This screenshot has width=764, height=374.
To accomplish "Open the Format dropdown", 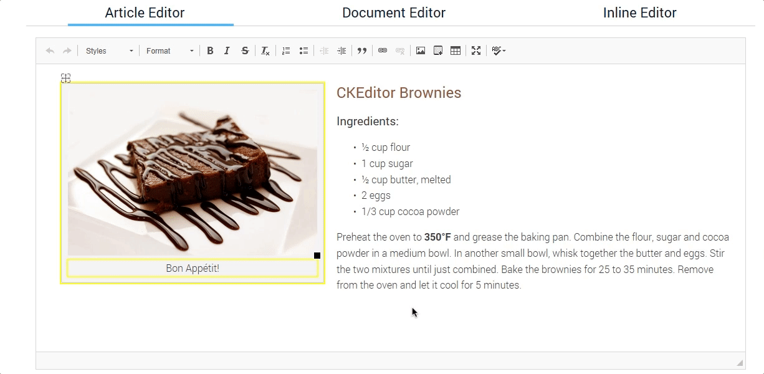I will point(170,51).
